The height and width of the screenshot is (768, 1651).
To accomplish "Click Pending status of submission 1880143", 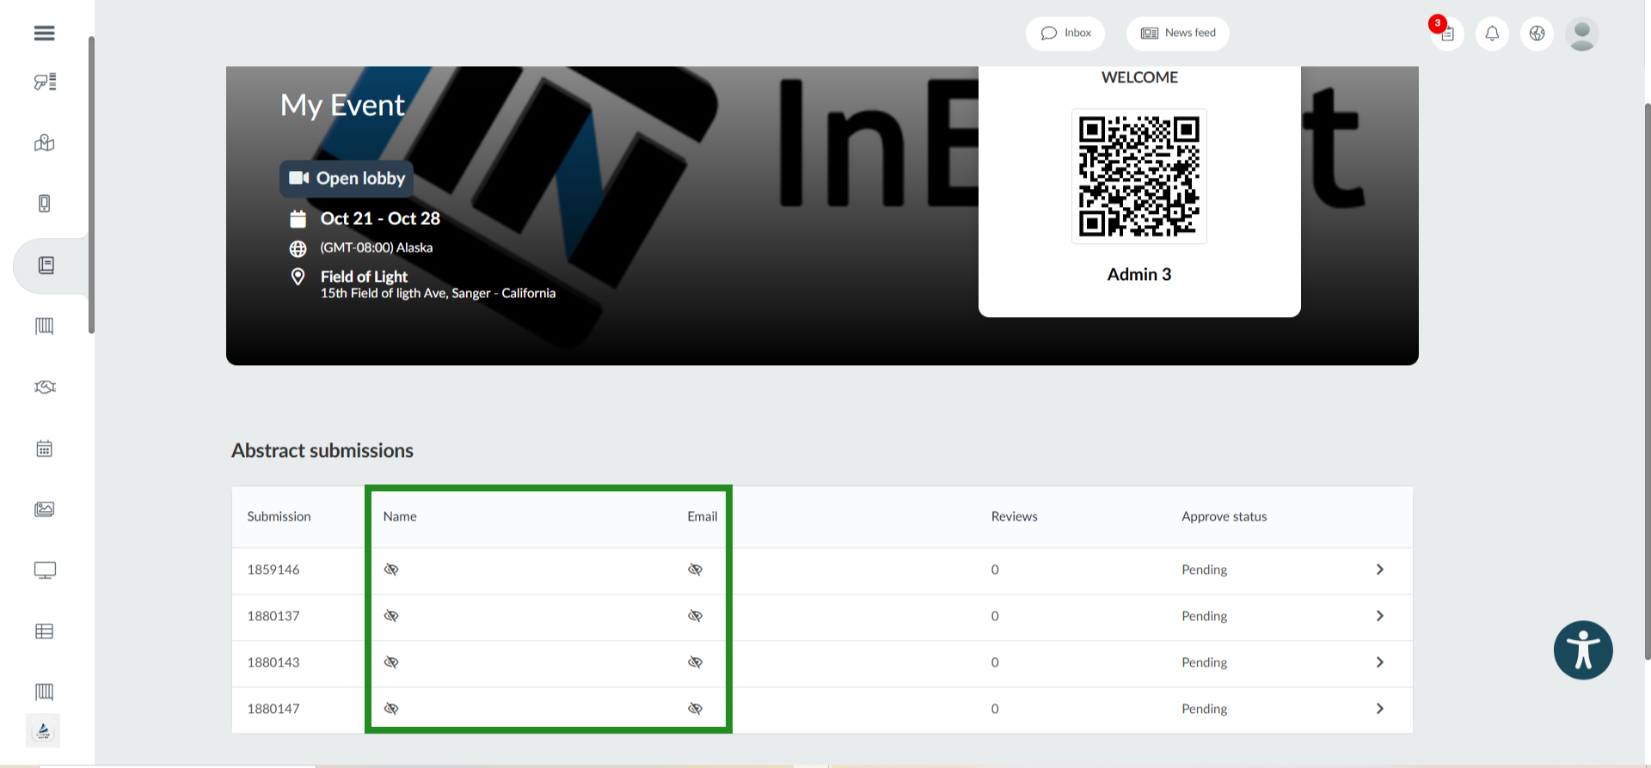I will pyautogui.click(x=1204, y=662).
